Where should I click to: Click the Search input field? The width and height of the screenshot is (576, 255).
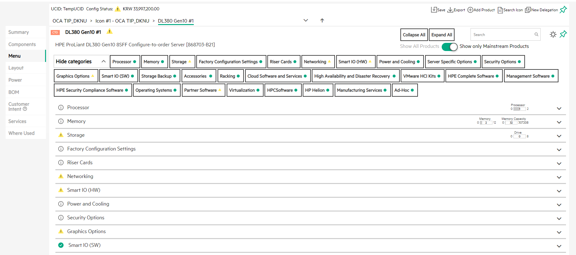tap(502, 34)
